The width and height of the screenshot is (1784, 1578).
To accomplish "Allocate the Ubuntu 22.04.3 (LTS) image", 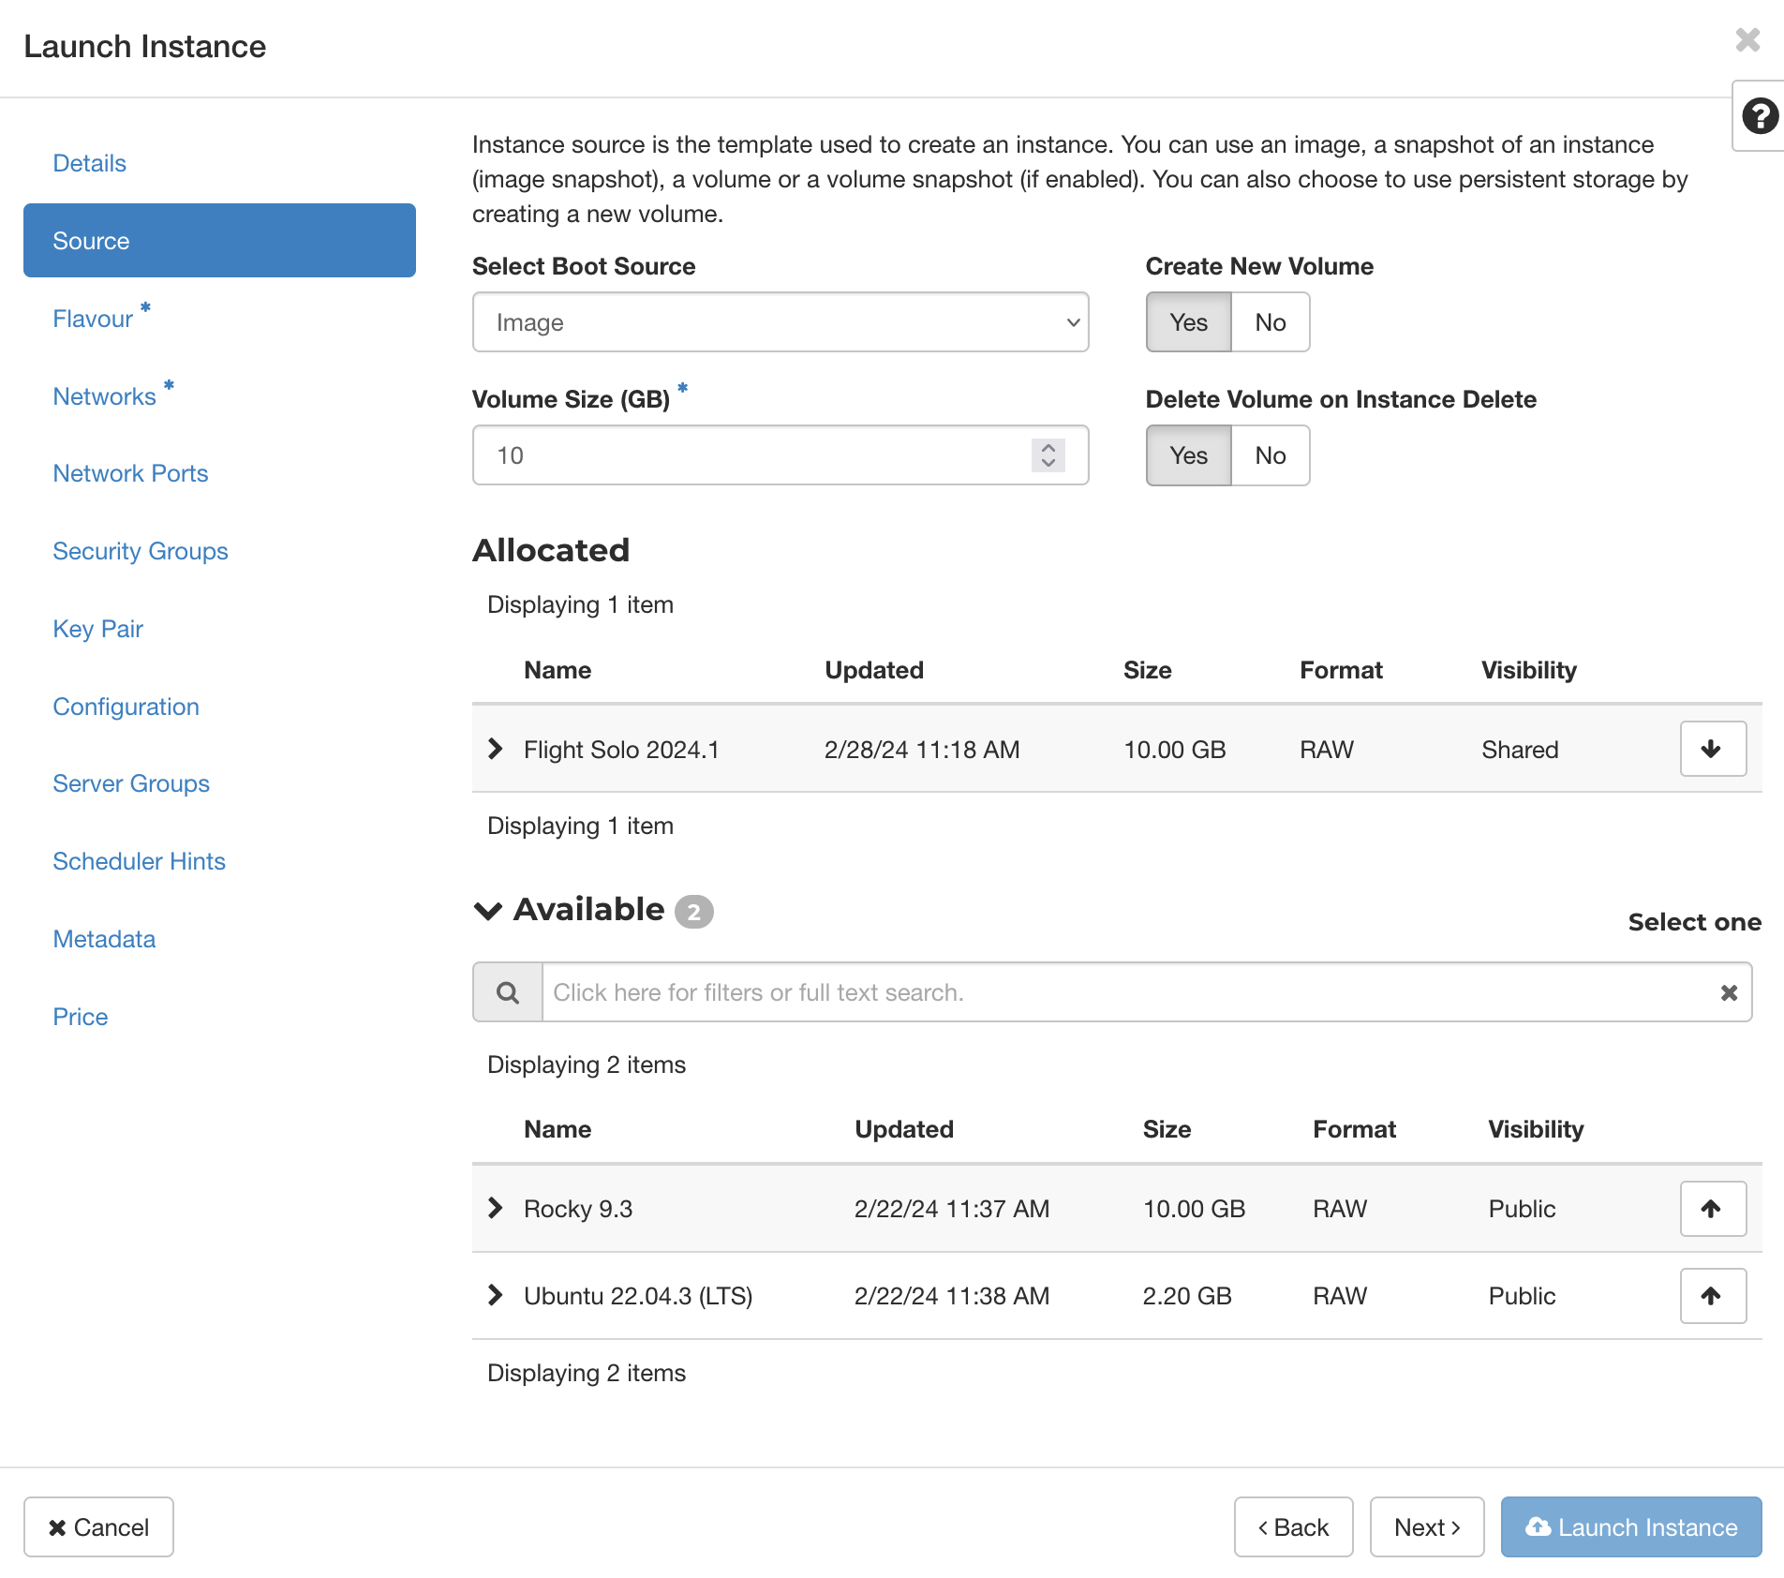I will 1713,1296.
